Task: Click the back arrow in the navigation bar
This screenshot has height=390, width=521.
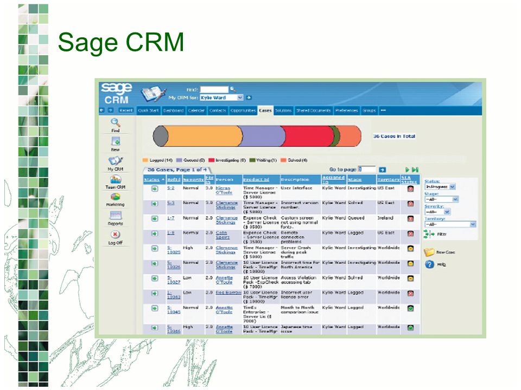Action: coord(102,110)
